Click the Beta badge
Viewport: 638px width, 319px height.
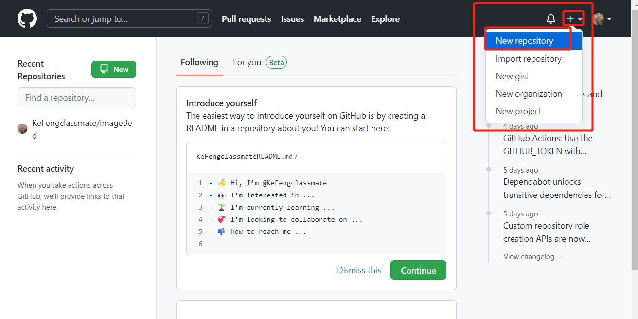click(x=276, y=62)
